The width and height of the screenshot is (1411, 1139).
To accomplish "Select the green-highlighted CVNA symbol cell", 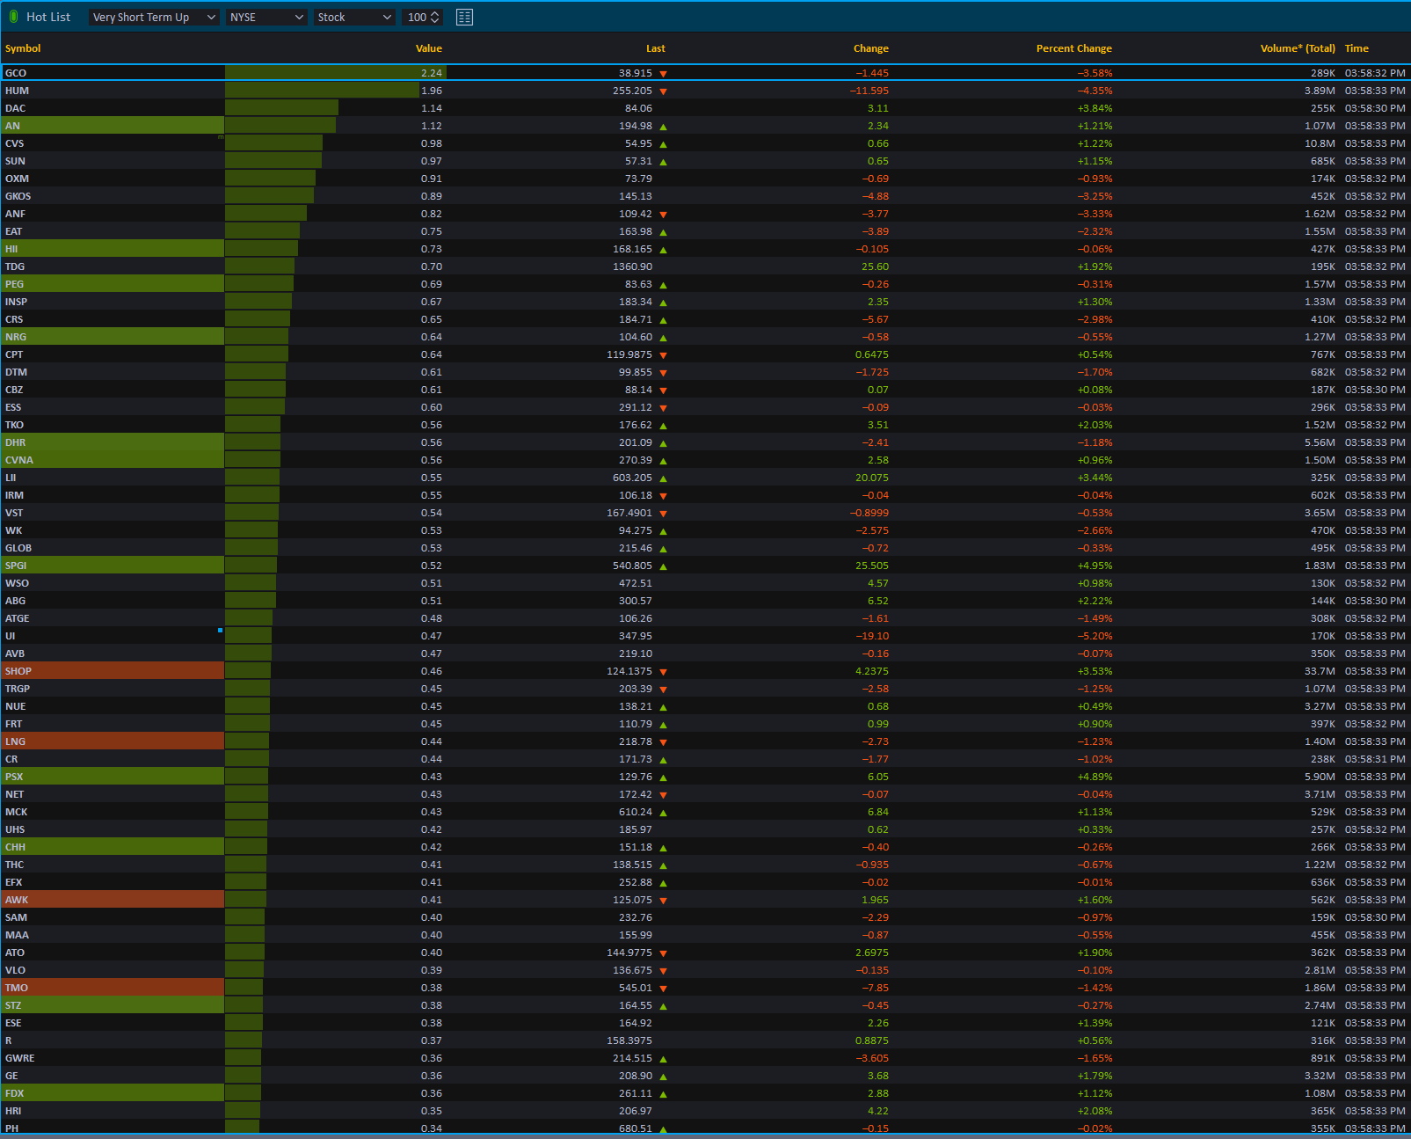I will (x=113, y=460).
